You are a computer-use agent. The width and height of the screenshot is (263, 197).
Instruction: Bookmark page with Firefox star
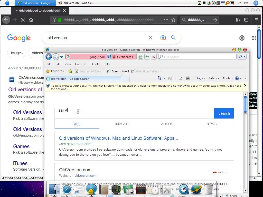pyautogui.click(x=173, y=20)
